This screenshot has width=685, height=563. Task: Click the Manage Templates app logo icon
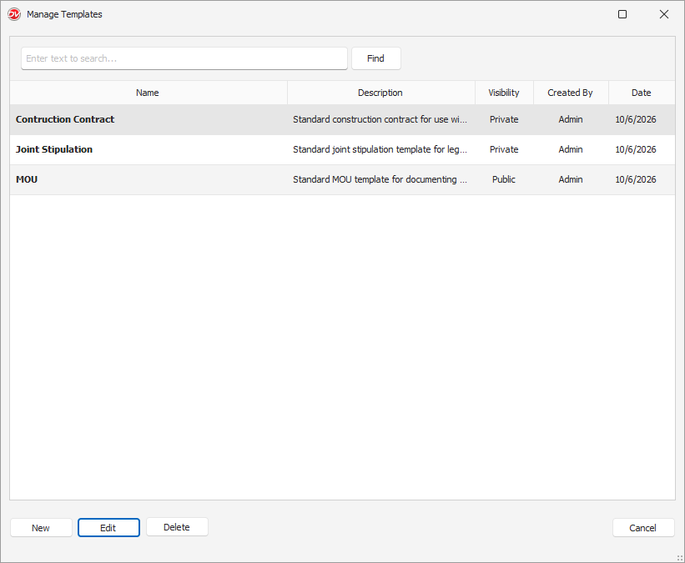pyautogui.click(x=14, y=14)
